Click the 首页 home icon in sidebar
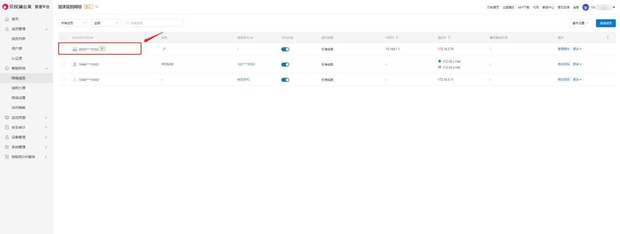 [7, 19]
